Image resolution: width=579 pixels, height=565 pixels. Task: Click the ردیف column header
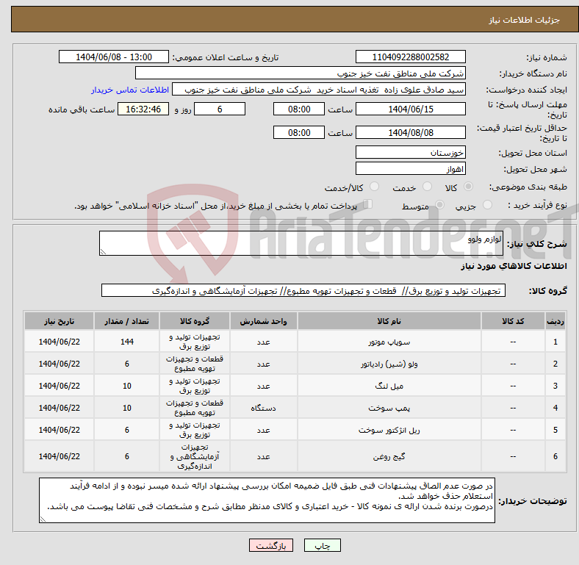[555, 321]
